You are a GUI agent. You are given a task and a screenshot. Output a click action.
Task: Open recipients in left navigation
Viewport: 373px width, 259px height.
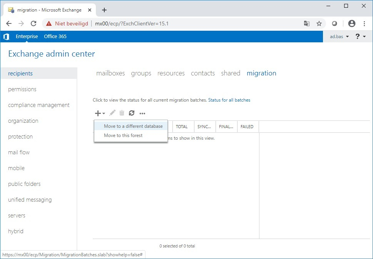pyautogui.click(x=38, y=73)
